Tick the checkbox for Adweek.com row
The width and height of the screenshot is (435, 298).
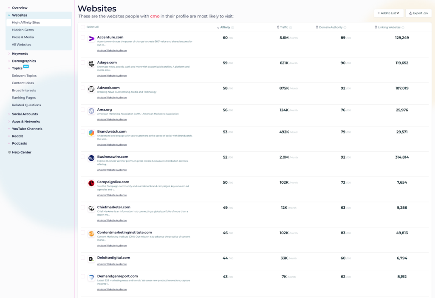pyautogui.click(x=83, y=88)
